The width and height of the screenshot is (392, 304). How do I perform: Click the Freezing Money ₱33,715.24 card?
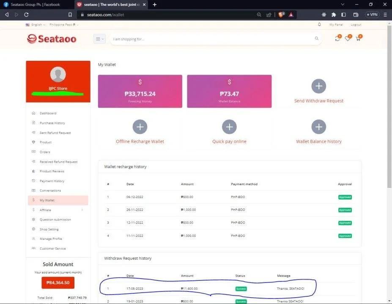coord(140,91)
